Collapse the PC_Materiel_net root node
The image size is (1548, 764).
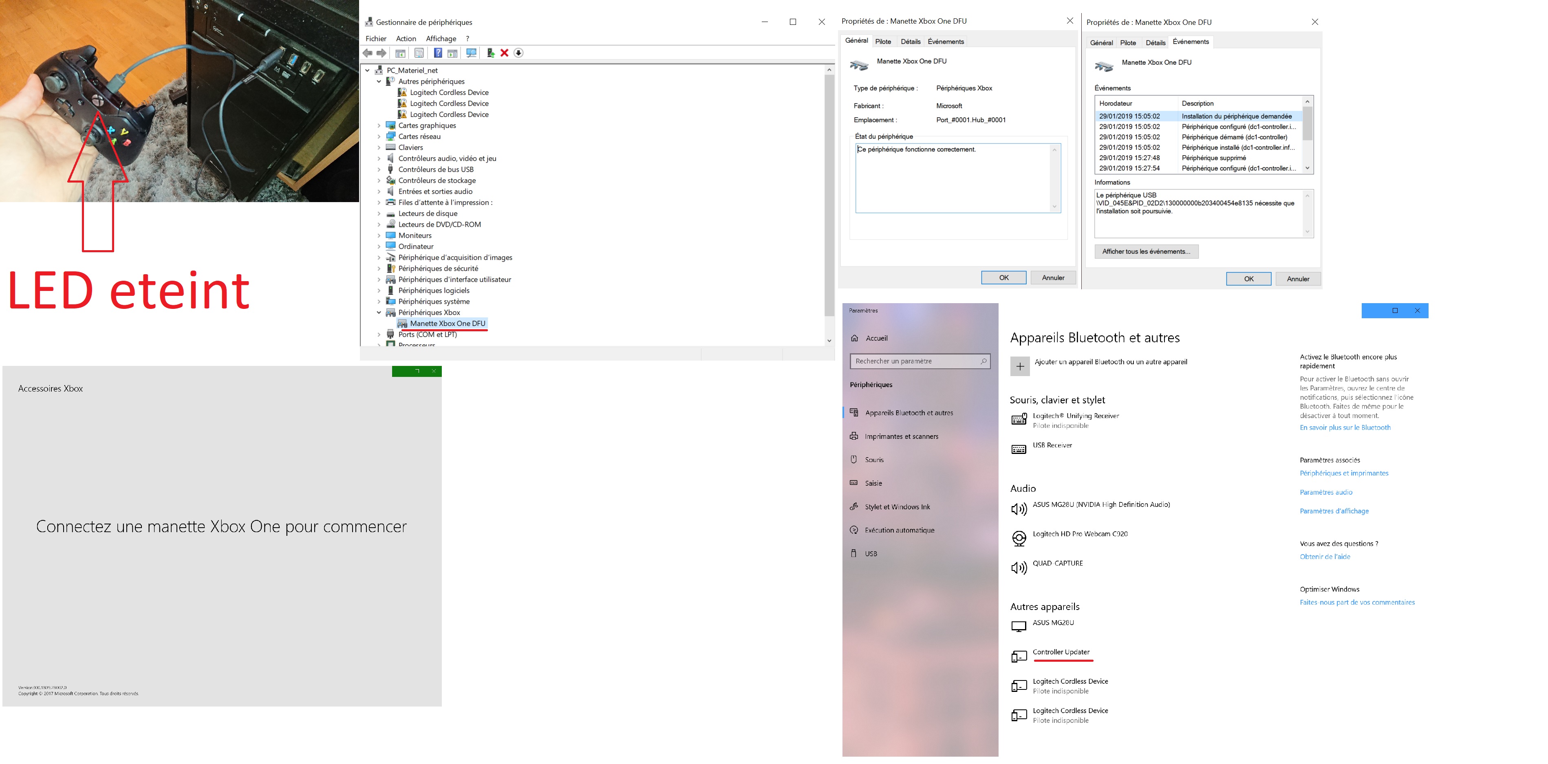[x=368, y=70]
